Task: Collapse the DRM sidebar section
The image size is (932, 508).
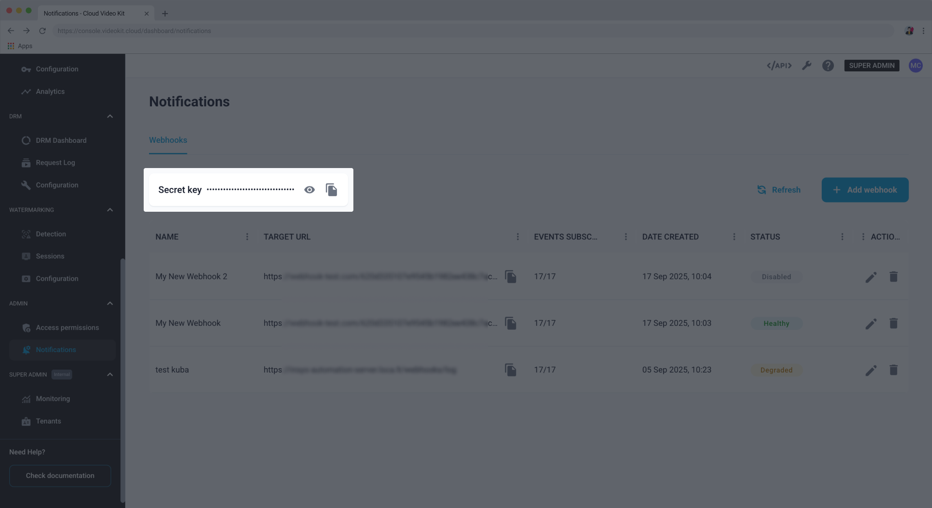Action: tap(110, 116)
